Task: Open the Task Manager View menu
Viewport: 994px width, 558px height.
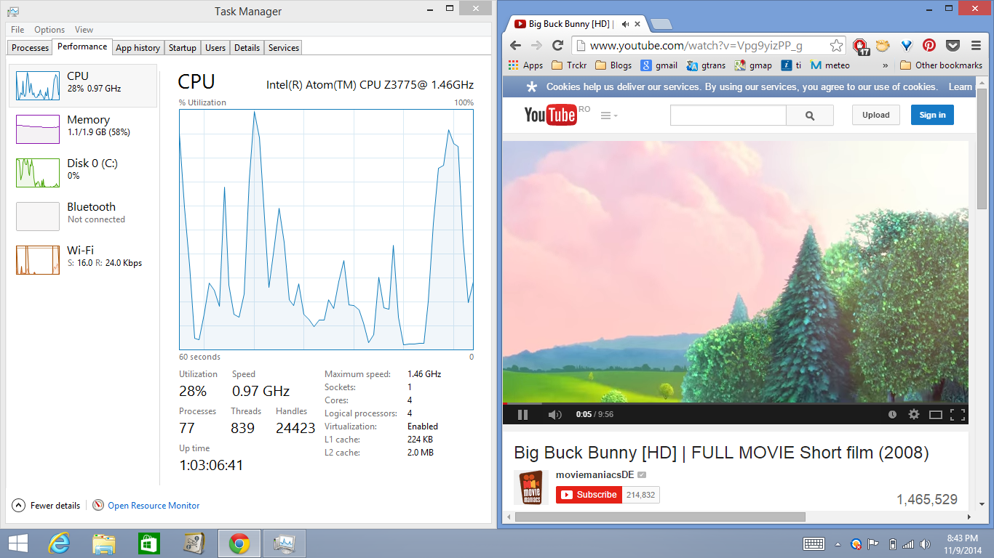Action: click(x=84, y=30)
